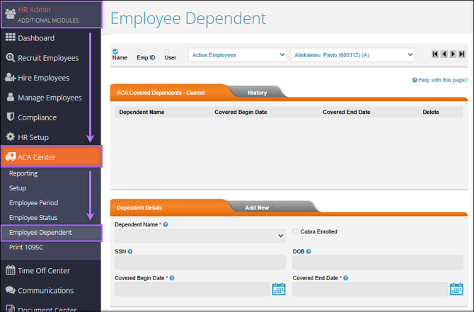Click the Covered End Date column header
Viewport: 474px width, 312px height.
tap(347, 112)
